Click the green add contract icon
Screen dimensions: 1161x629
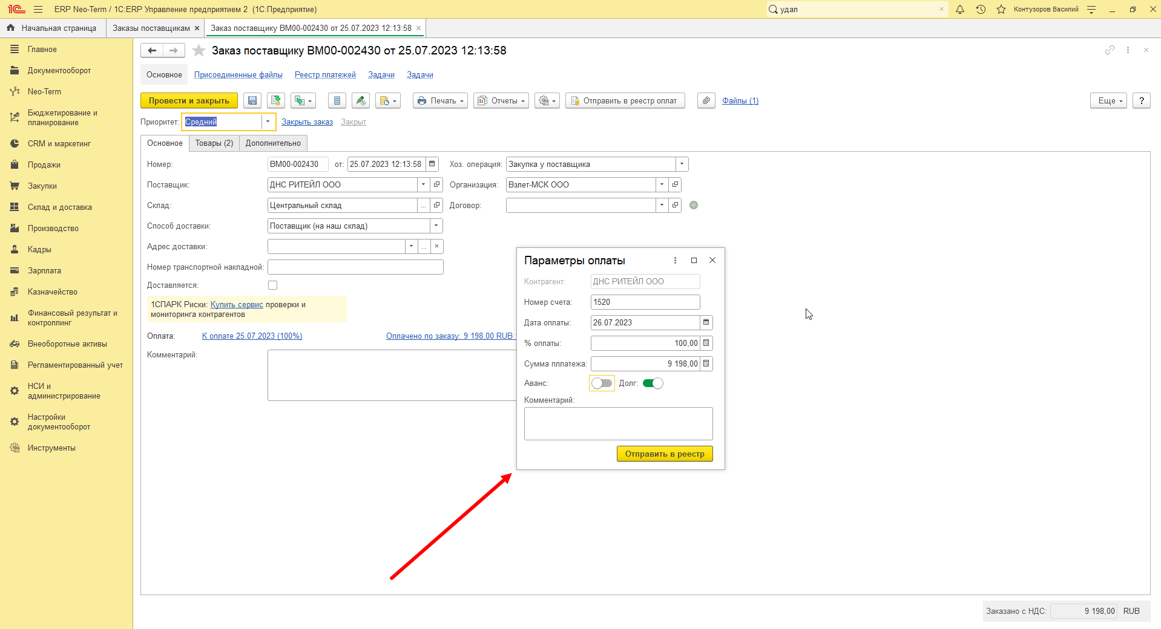(694, 205)
